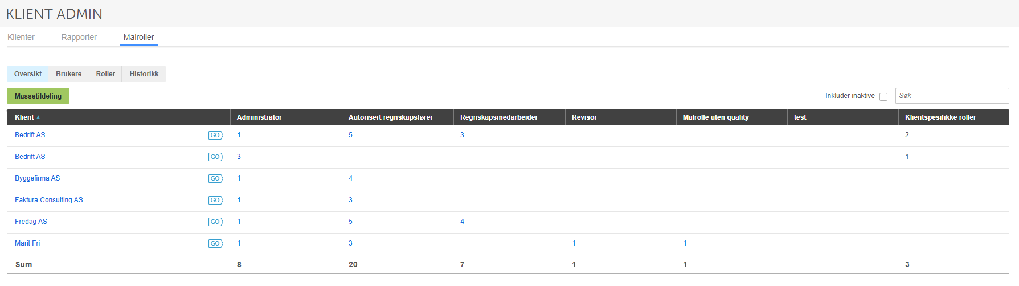Open Bedrift AS link with 2 klientspesifikke roller
The height and width of the screenshot is (286, 1019).
tap(30, 135)
